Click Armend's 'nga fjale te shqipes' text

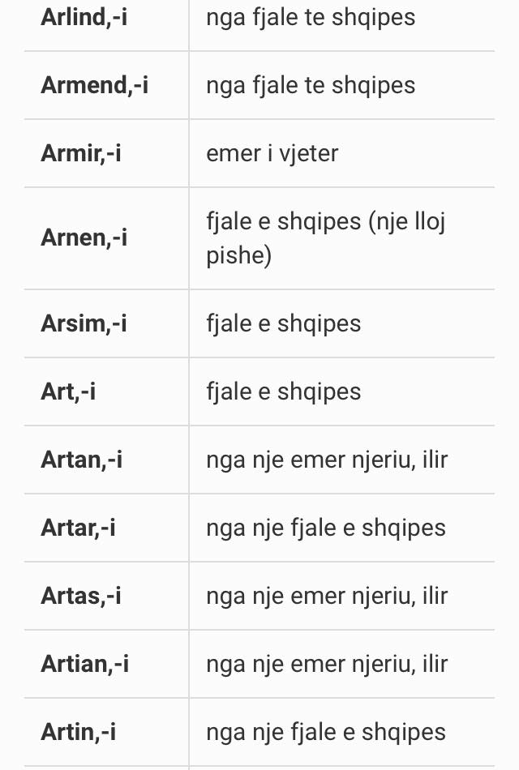[311, 85]
